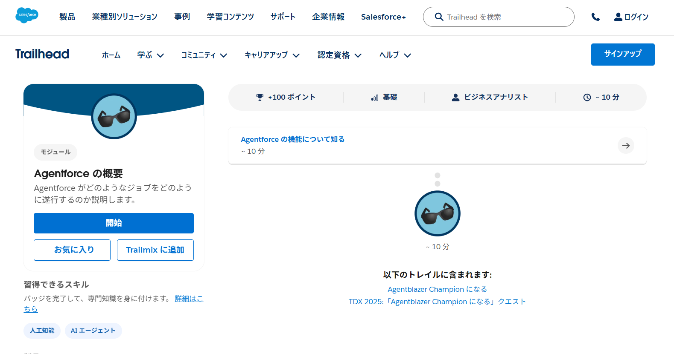This screenshot has height=354, width=674.
Task: Expand the 学ぶ dropdown menu
Action: point(150,55)
